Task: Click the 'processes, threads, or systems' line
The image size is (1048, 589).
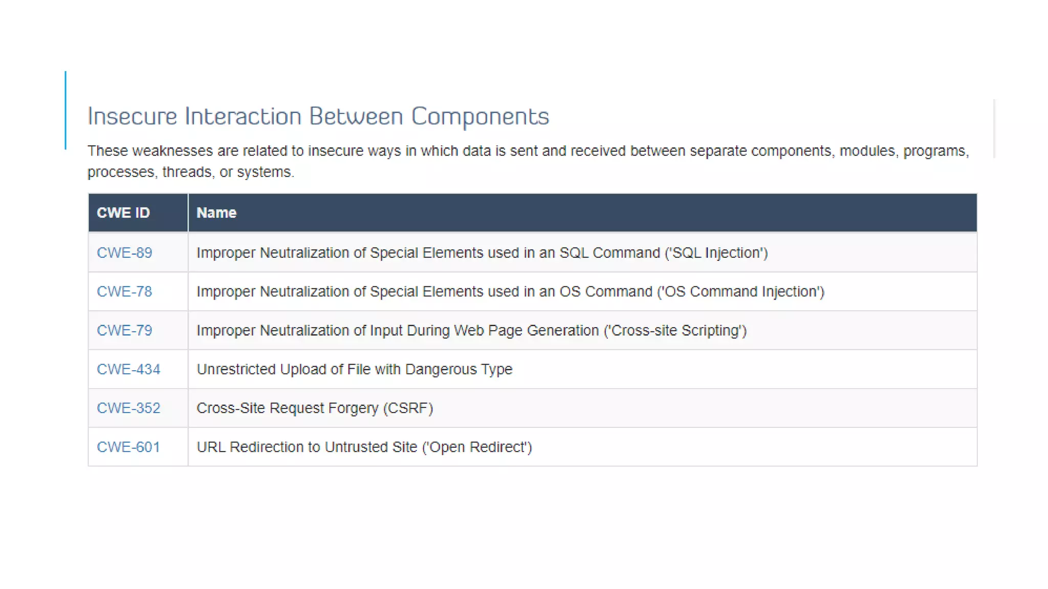Action: click(191, 172)
